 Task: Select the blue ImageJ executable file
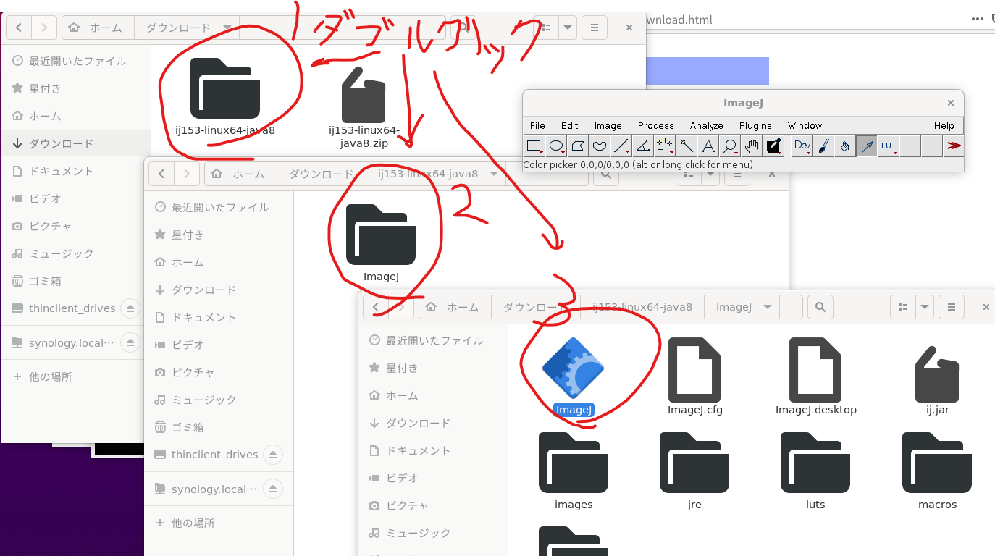[574, 376]
